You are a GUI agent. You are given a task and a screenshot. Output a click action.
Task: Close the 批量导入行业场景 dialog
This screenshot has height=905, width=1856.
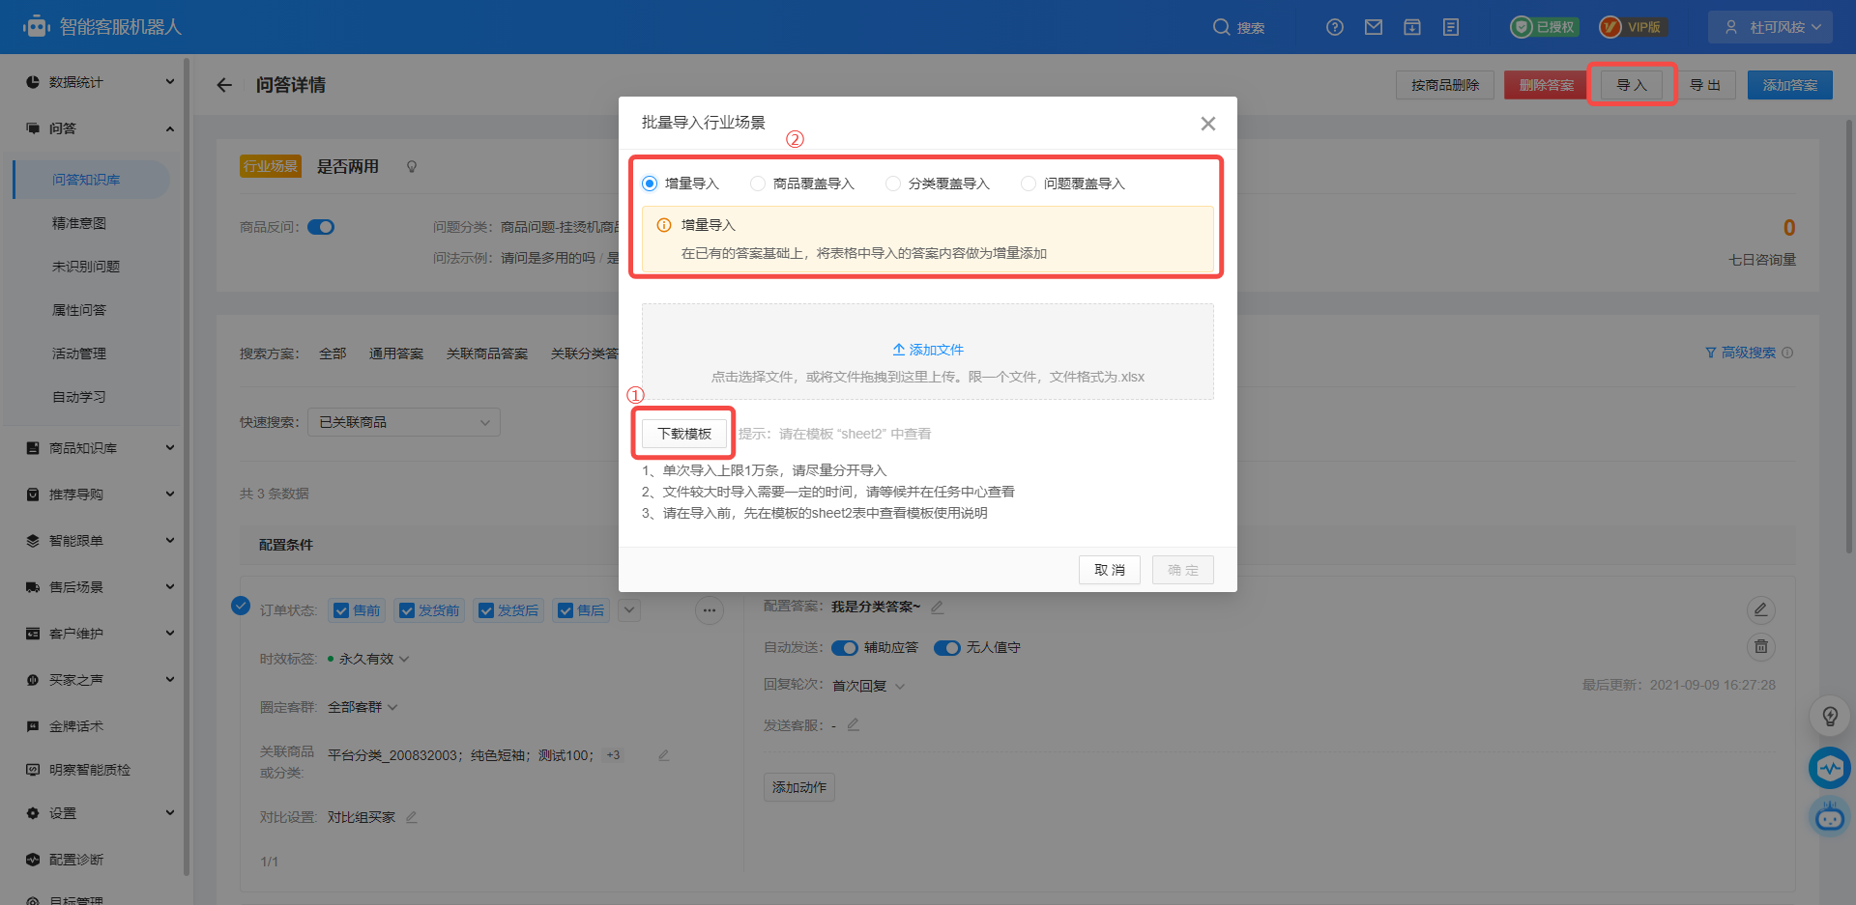(1208, 124)
